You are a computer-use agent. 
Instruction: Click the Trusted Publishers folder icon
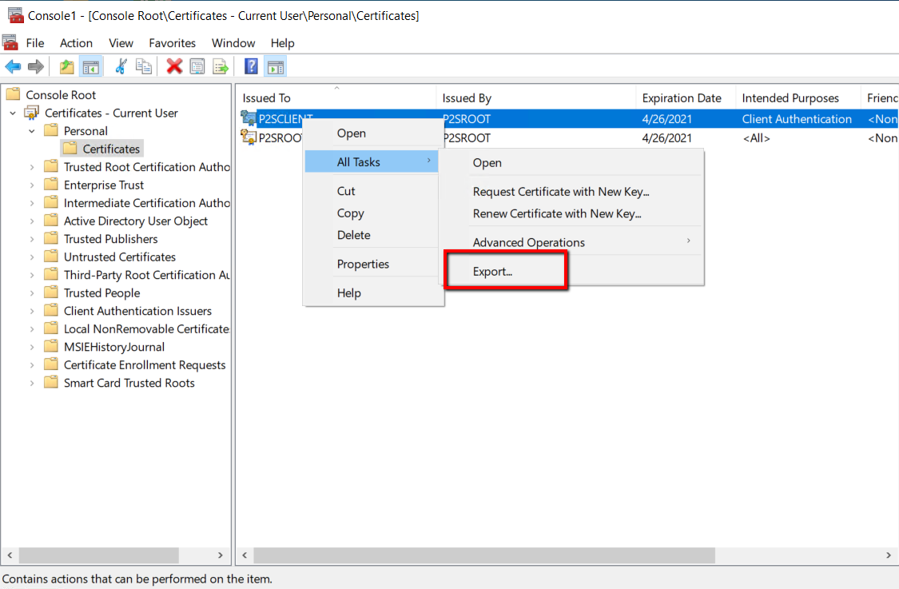tap(51, 238)
